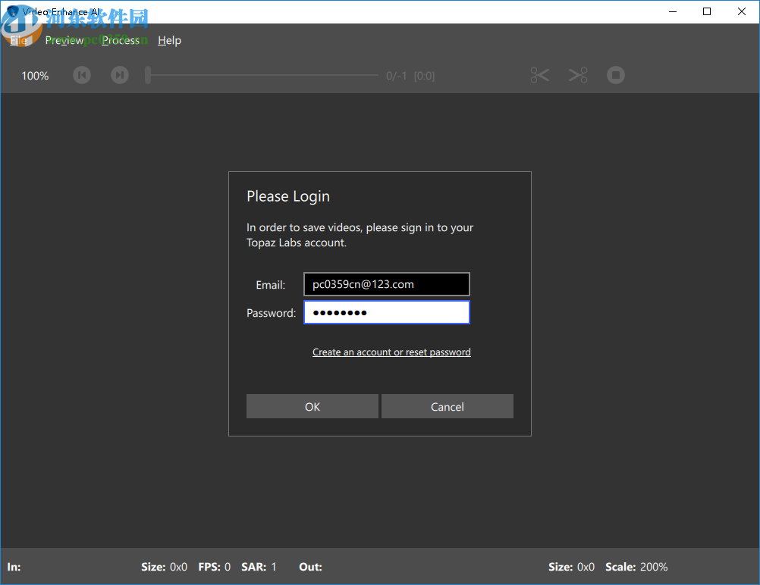Open the File menu
Image resolution: width=760 pixels, height=585 pixels.
click(17, 40)
